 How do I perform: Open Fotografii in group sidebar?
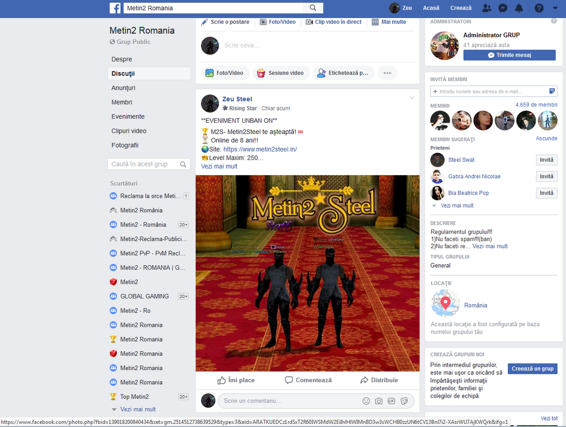[x=125, y=145]
